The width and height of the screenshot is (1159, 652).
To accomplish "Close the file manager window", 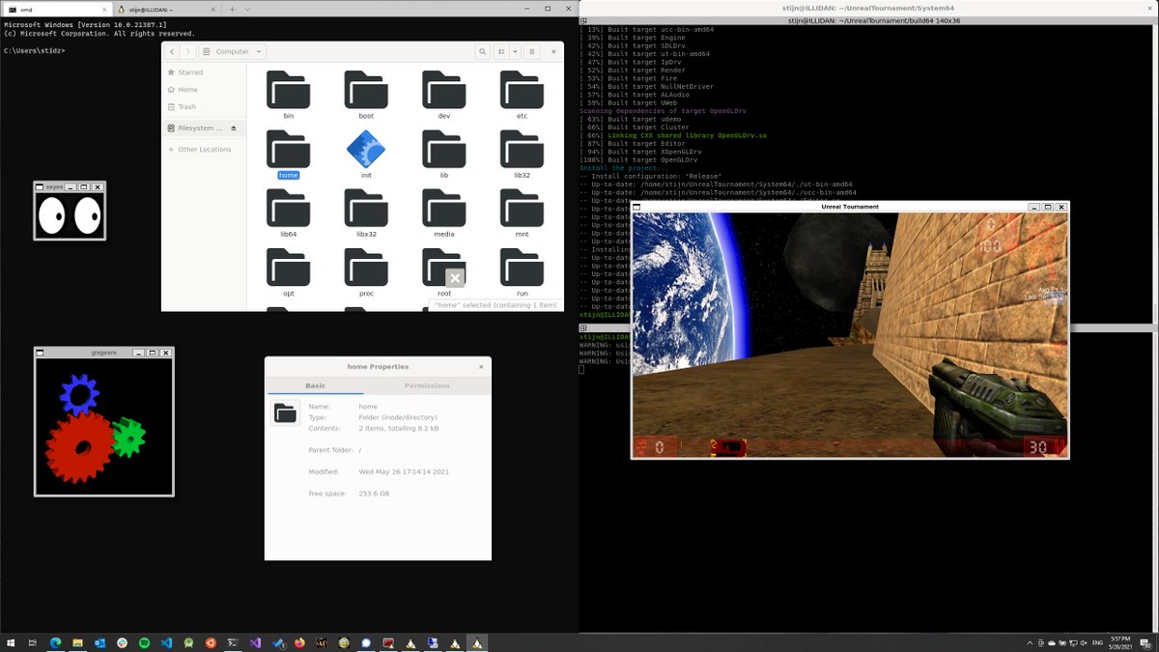I will (553, 51).
